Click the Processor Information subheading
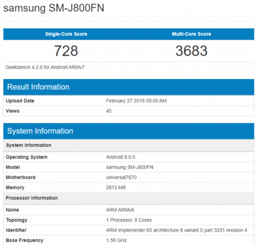This screenshot has width=260, height=245. (x=31, y=198)
